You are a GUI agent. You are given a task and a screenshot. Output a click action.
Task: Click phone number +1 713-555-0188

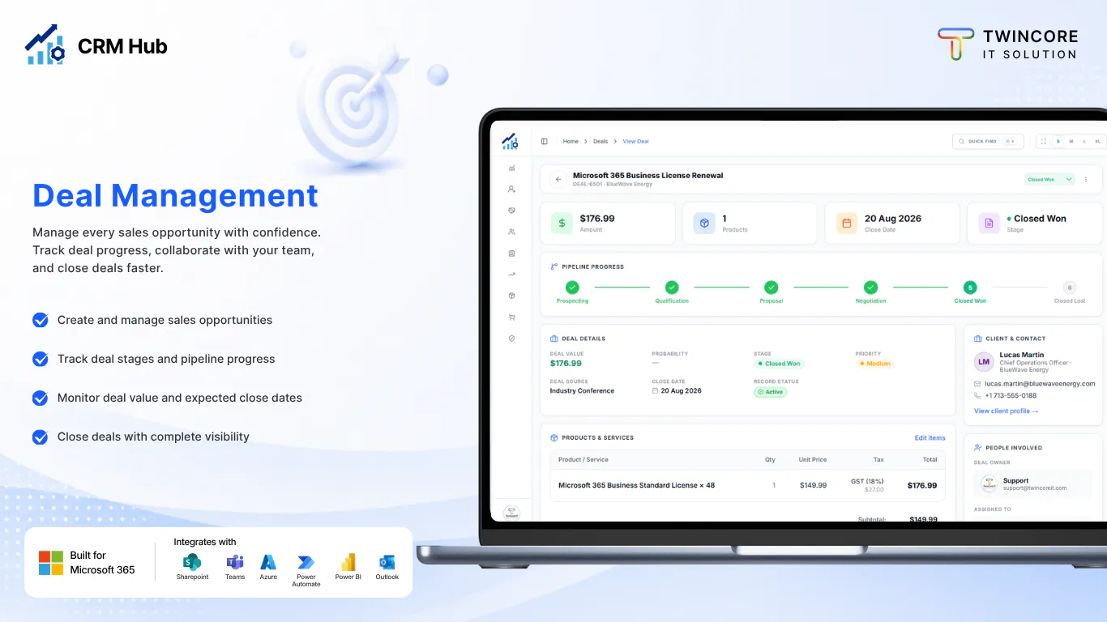pos(1011,396)
